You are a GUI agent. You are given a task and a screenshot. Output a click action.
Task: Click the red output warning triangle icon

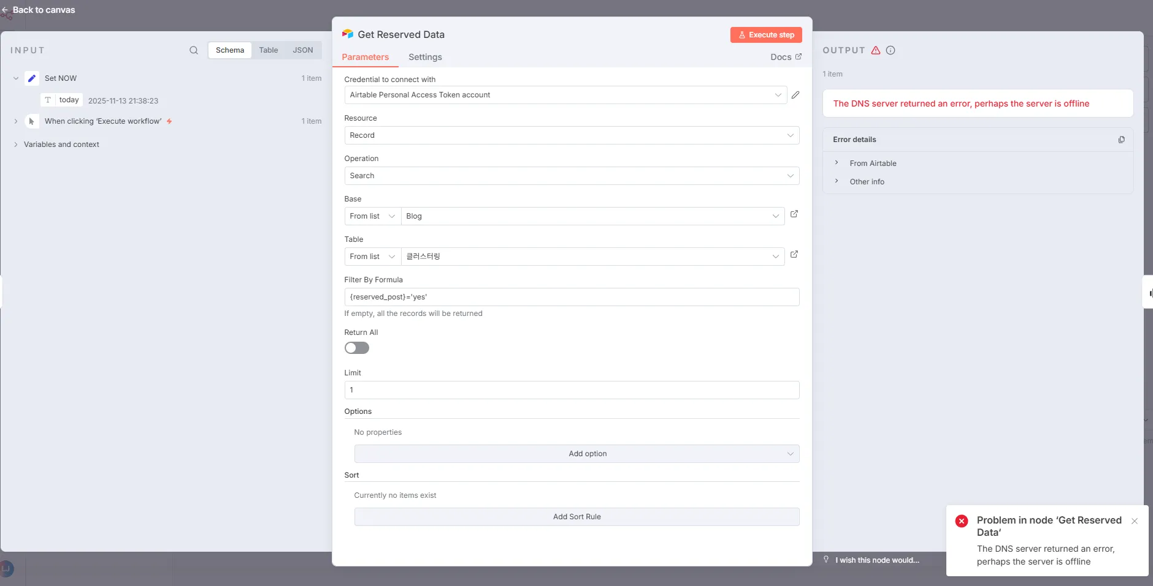click(x=876, y=50)
